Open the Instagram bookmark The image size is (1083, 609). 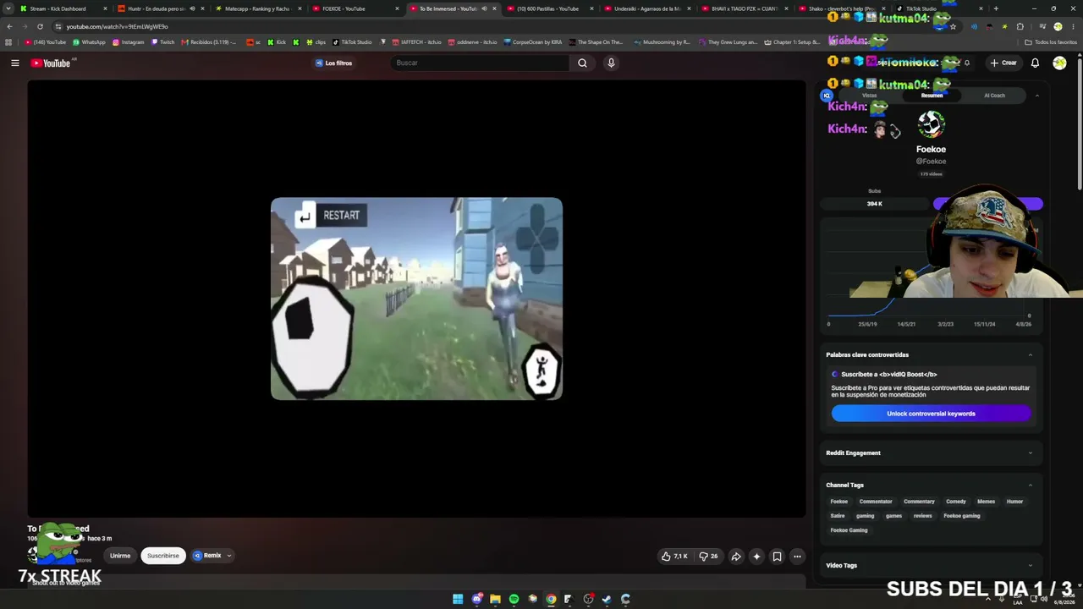[x=128, y=42]
